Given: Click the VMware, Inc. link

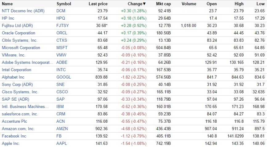Looking at the screenshot, I should coord(14,55).
